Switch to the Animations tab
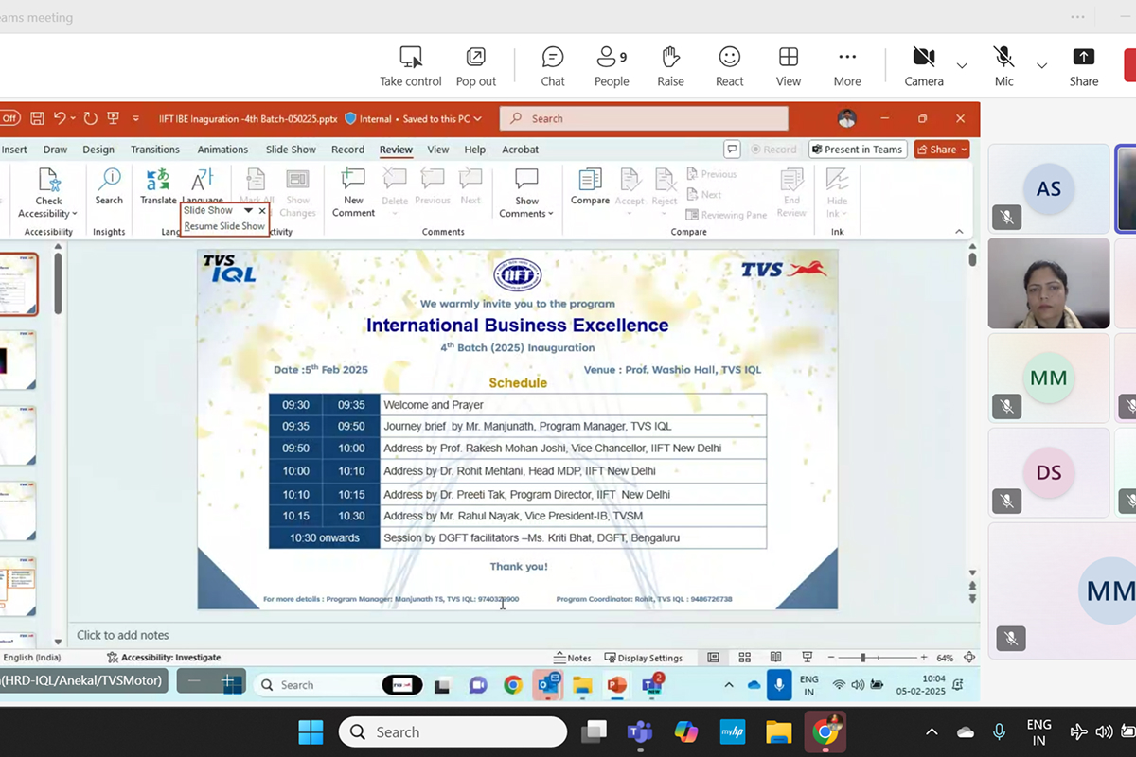 pos(222,150)
